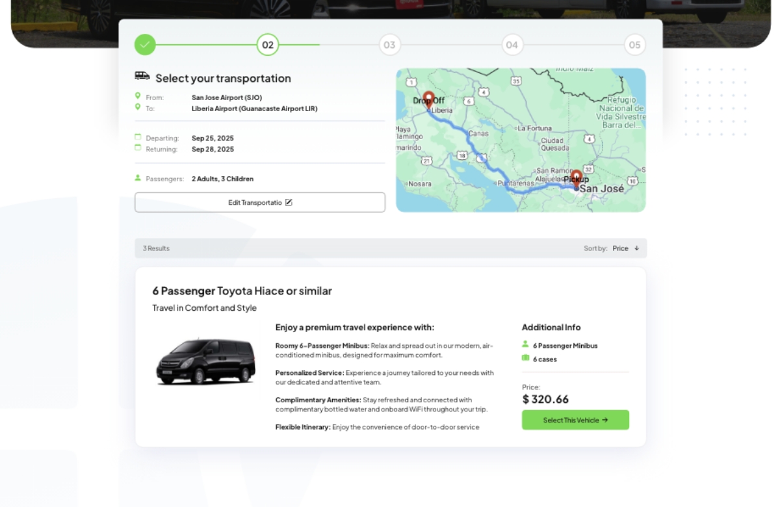Jump to step 05 circle
780x507 pixels.
(x=634, y=44)
